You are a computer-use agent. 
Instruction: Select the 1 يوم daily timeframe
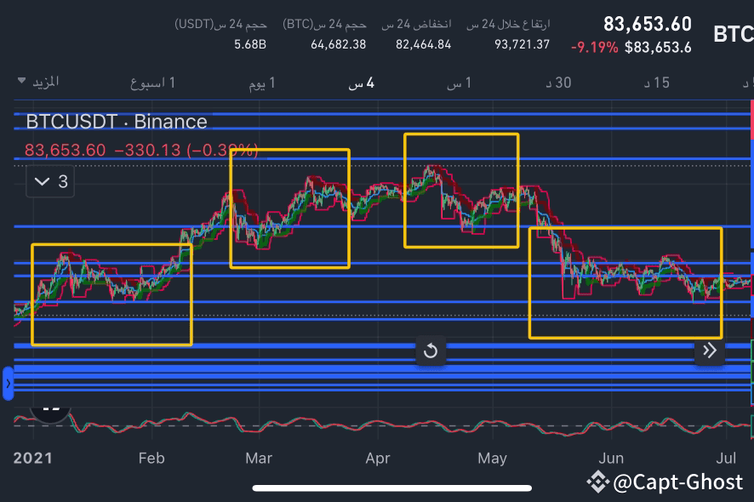pyautogui.click(x=261, y=83)
